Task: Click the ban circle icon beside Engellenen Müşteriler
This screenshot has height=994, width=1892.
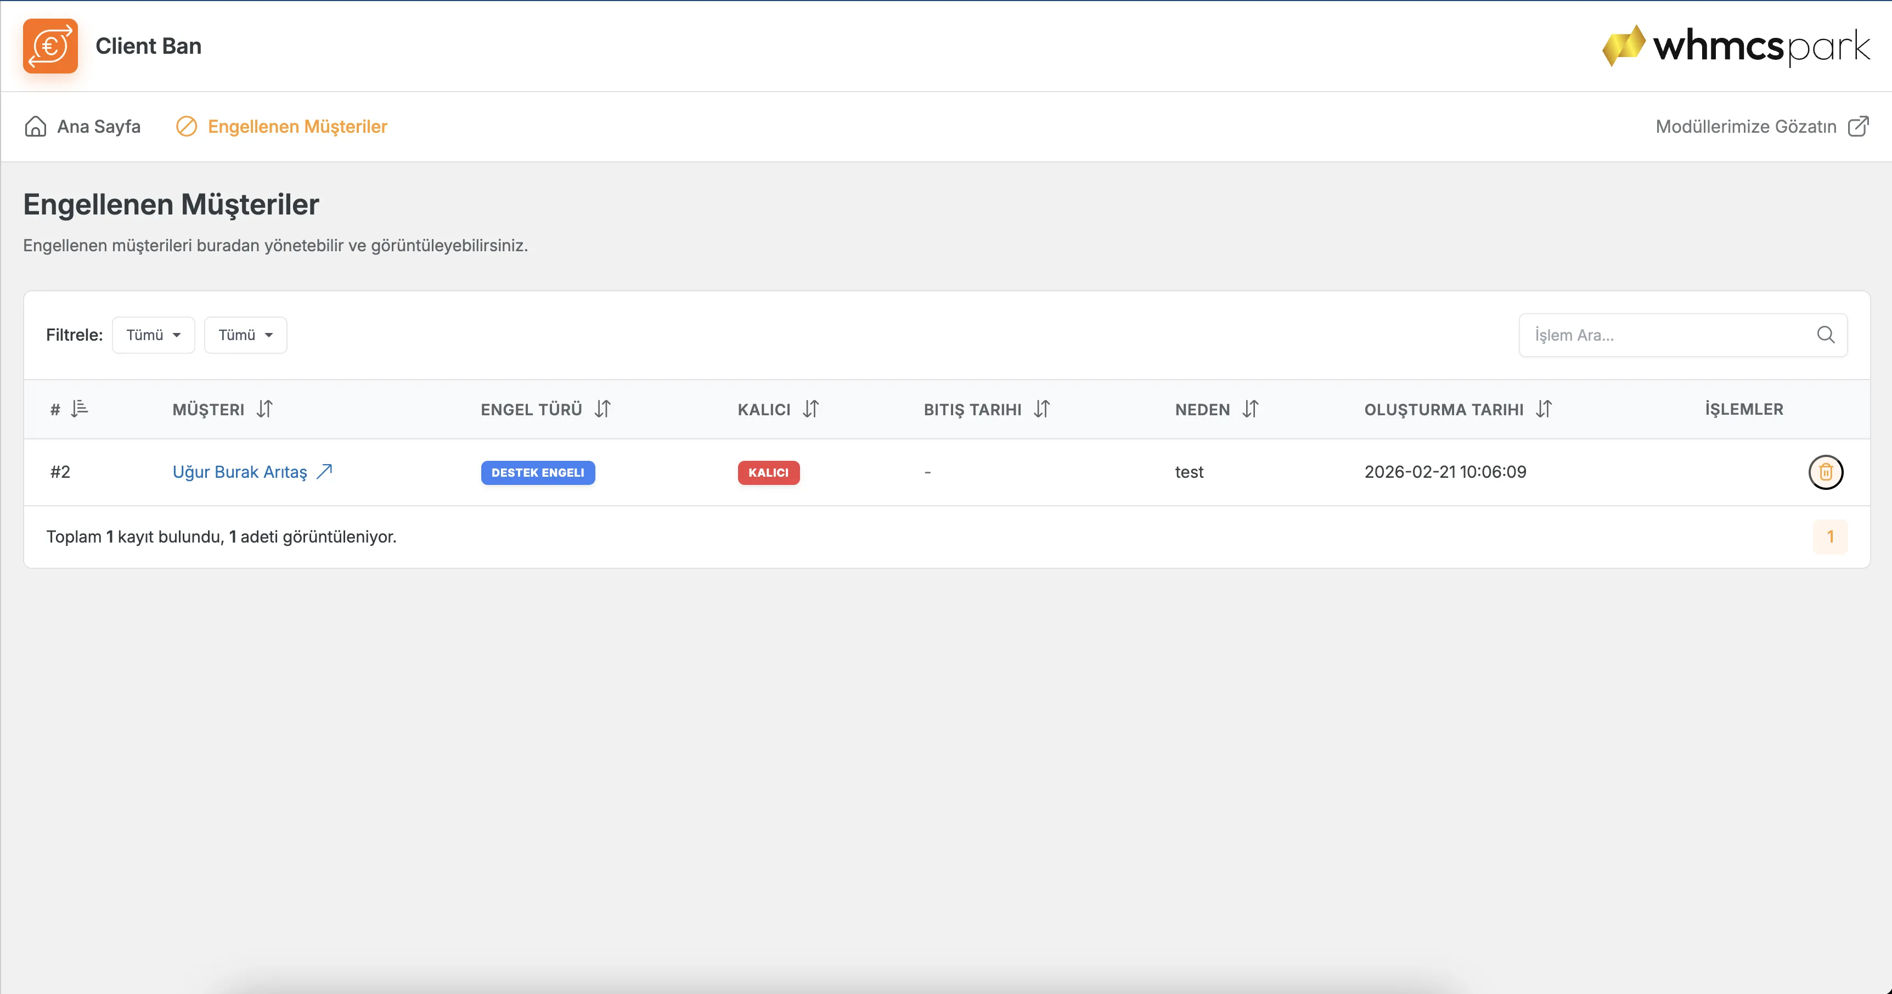Action: (x=187, y=126)
